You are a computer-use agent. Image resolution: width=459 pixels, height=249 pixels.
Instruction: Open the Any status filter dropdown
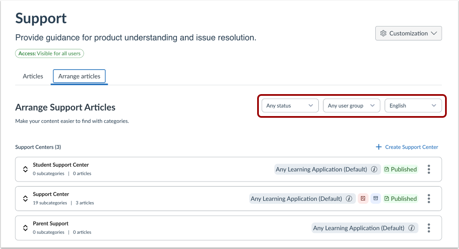[x=290, y=106]
